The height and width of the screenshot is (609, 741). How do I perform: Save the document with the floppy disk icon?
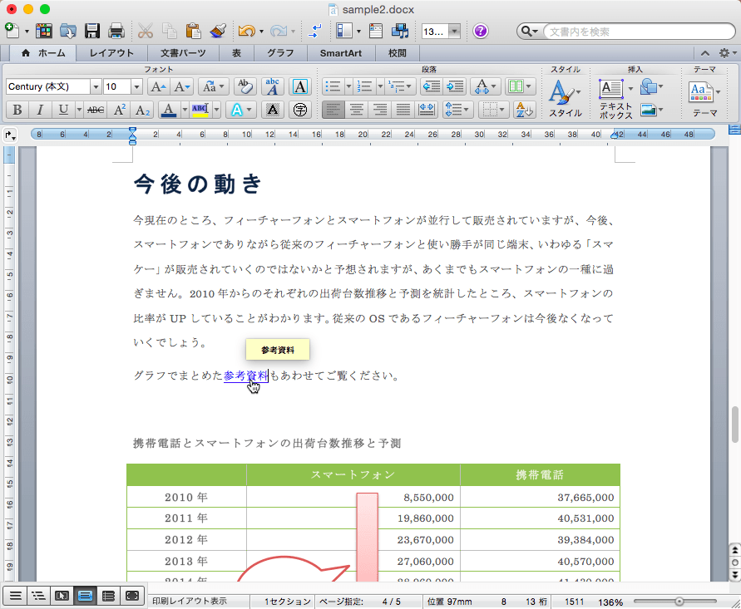click(92, 32)
